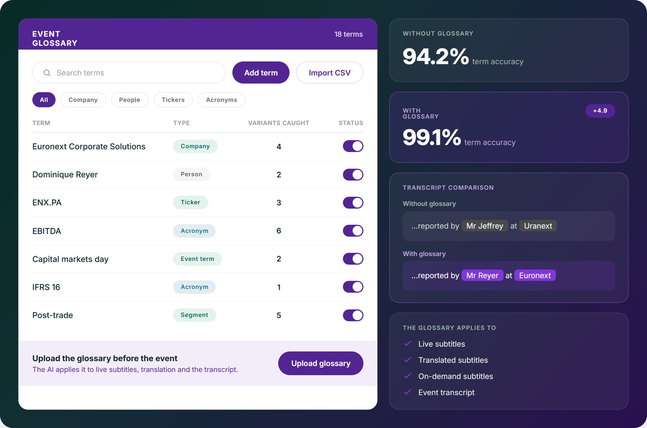This screenshot has height=428, width=647.
Task: Click the Import CSV button
Action: click(330, 73)
